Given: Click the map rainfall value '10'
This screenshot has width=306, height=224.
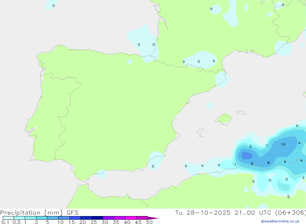Looking at the screenshot, I should pyautogui.click(x=283, y=144).
